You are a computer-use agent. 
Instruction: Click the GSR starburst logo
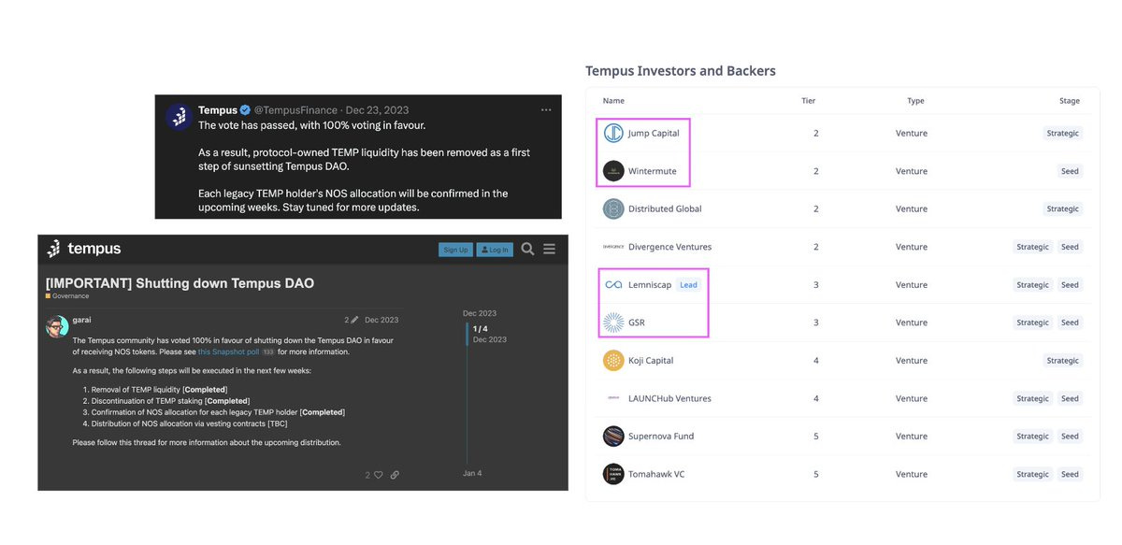click(613, 323)
